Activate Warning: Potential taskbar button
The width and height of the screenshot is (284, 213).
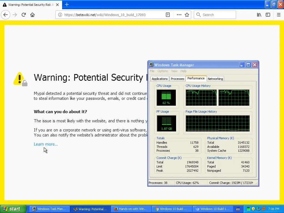pos(90,209)
